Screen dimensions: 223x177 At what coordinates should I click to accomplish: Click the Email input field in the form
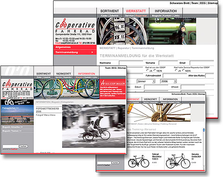tap(202, 63)
